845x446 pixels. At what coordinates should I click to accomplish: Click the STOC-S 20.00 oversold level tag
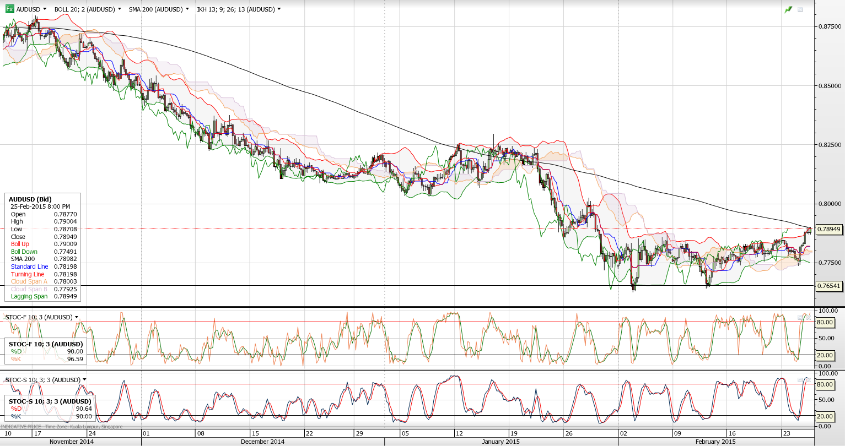825,416
